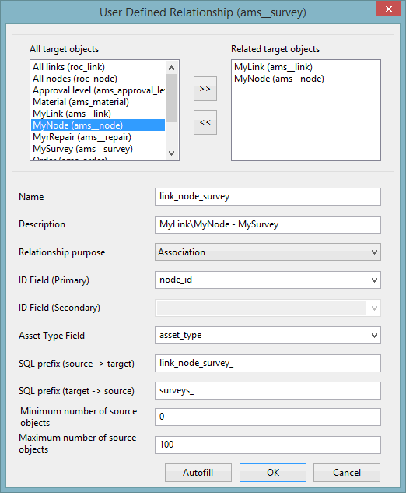Click the All target objects scrollbar thumb

(171, 98)
